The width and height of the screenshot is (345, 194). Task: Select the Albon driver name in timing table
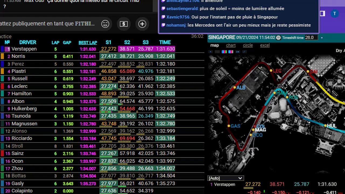click(x=18, y=101)
